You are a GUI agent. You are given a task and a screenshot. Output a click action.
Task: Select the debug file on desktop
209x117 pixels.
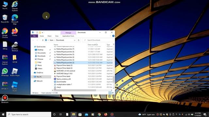click(x=5, y=45)
